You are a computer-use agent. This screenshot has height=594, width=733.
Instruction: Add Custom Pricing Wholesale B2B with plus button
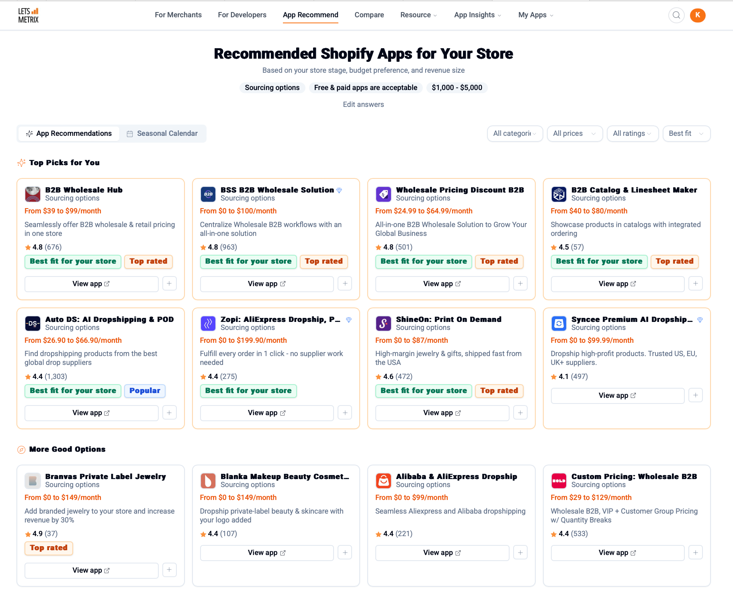695,553
